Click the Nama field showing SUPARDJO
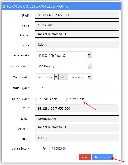The height and width of the screenshot is (165, 128). tap(77, 25)
